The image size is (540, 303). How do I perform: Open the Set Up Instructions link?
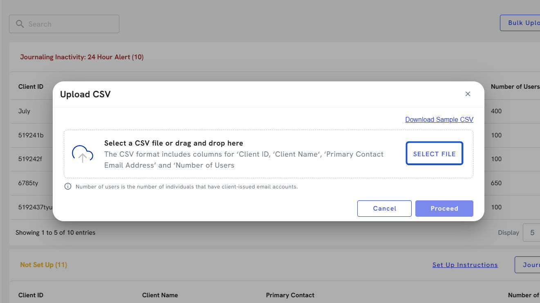[x=465, y=265]
